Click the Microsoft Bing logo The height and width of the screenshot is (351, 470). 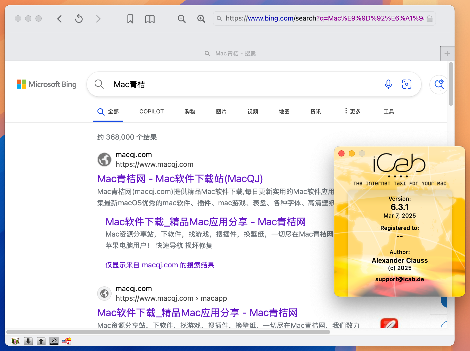47,84
